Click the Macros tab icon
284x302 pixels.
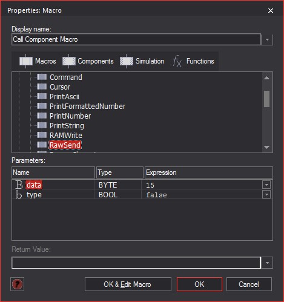point(26,61)
